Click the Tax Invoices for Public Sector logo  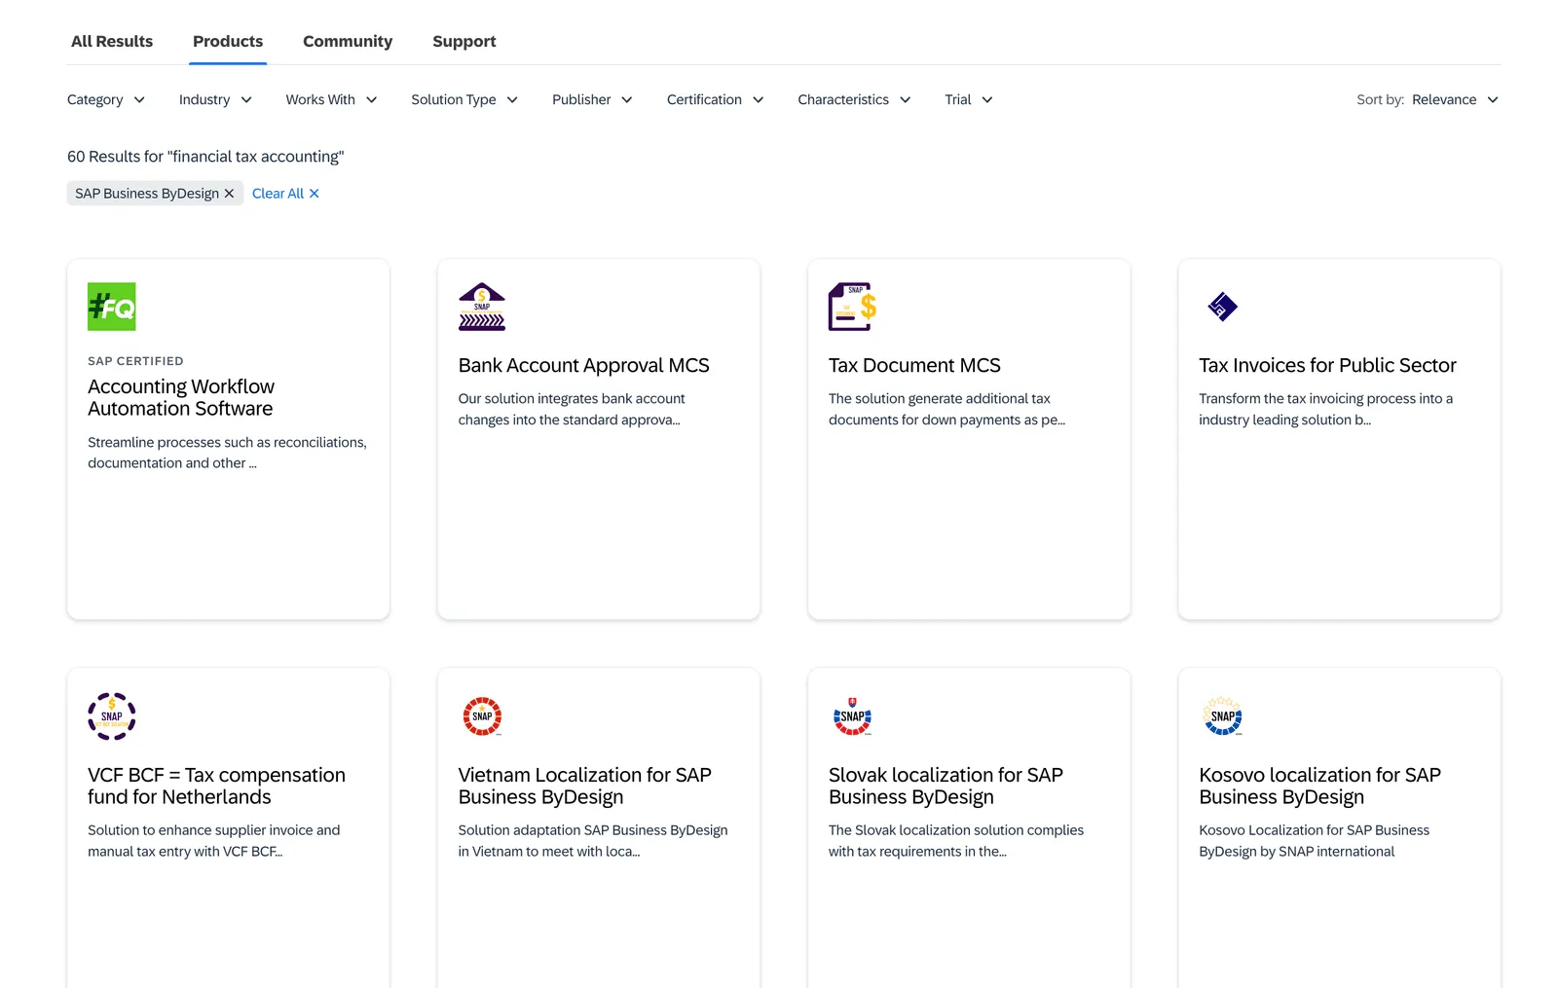click(x=1223, y=307)
